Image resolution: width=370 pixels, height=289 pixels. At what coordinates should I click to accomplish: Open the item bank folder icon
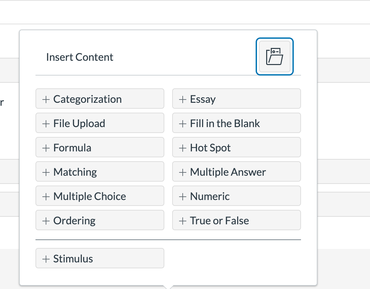pyautogui.click(x=274, y=56)
